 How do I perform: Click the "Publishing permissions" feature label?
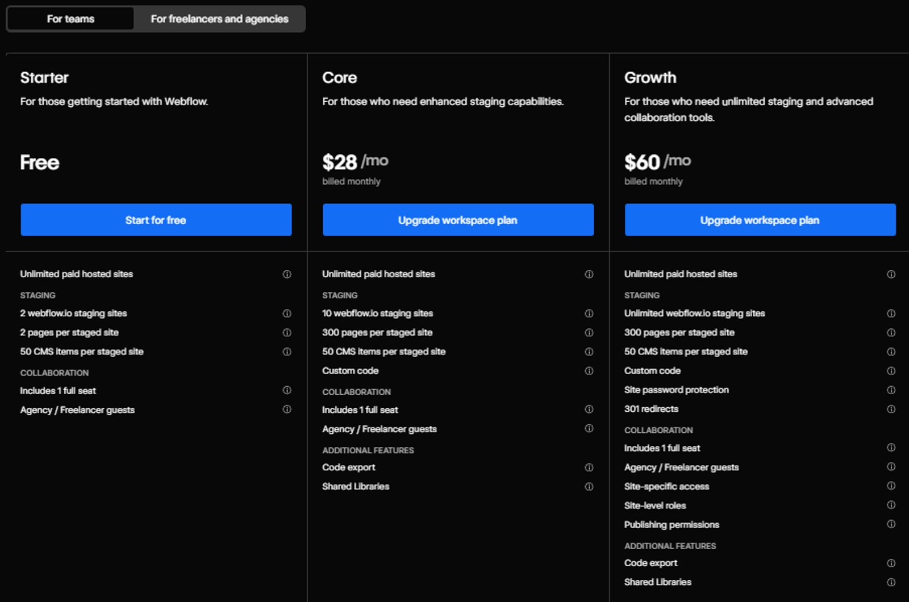point(672,525)
